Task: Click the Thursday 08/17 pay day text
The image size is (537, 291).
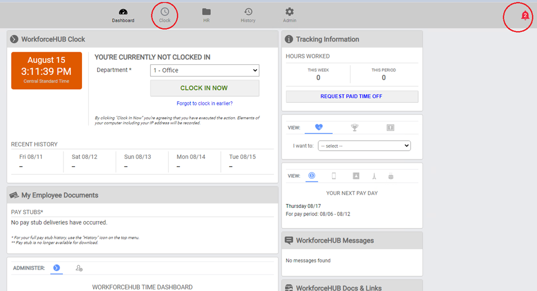Action: pyautogui.click(x=303, y=206)
